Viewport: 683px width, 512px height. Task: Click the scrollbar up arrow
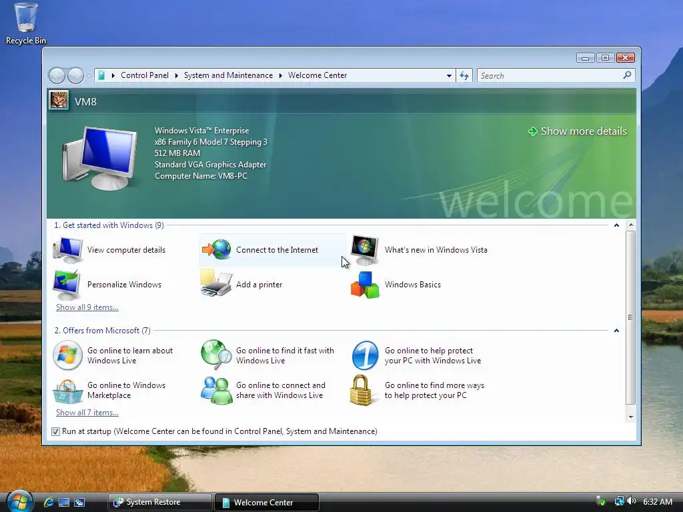631,225
